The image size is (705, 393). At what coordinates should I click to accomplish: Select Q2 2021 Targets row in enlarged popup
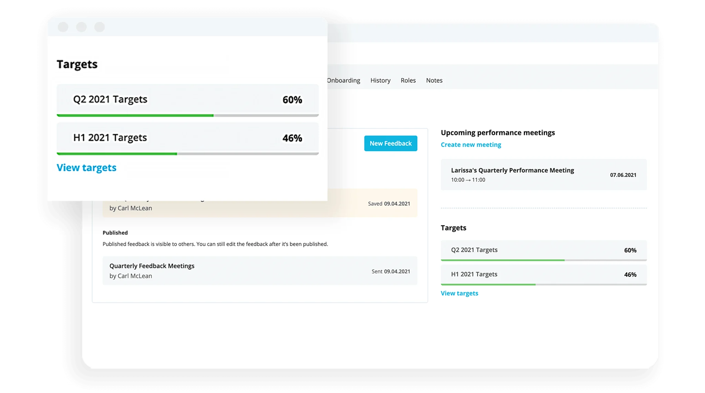pos(187,99)
